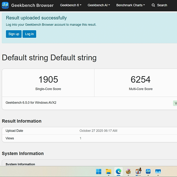The height and width of the screenshot is (177, 177).
Task: Click the Geekbench Browser title link
Action: 32,5
